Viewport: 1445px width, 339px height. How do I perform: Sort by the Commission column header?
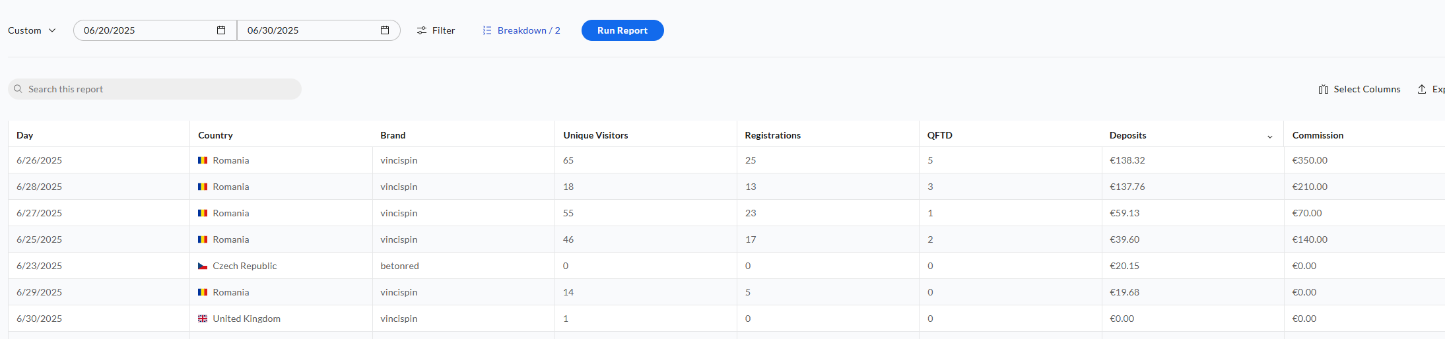[x=1318, y=135]
